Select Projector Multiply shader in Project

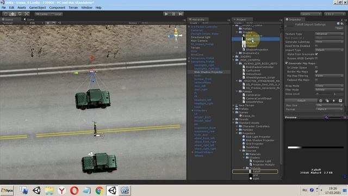coord(263,164)
